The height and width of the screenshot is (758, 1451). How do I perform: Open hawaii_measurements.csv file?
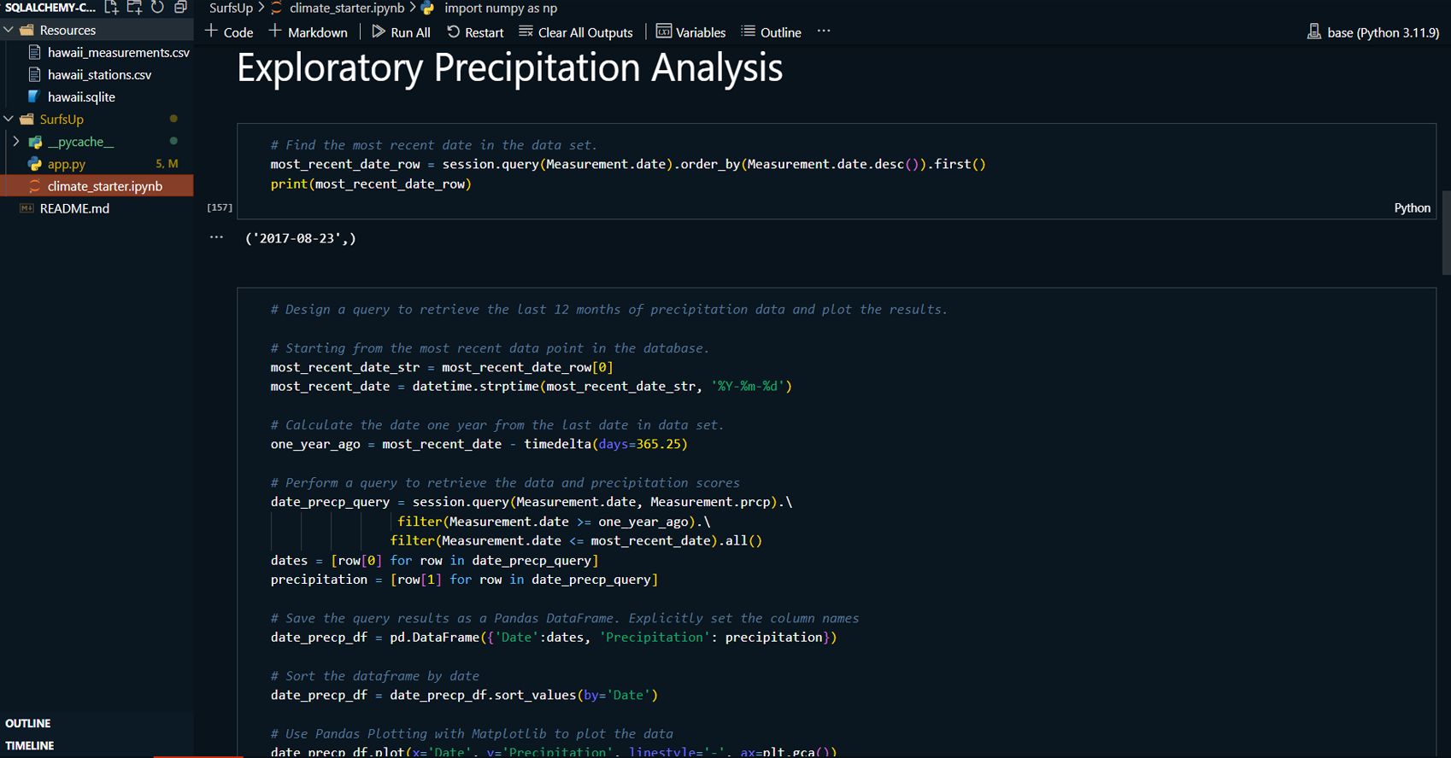(118, 53)
